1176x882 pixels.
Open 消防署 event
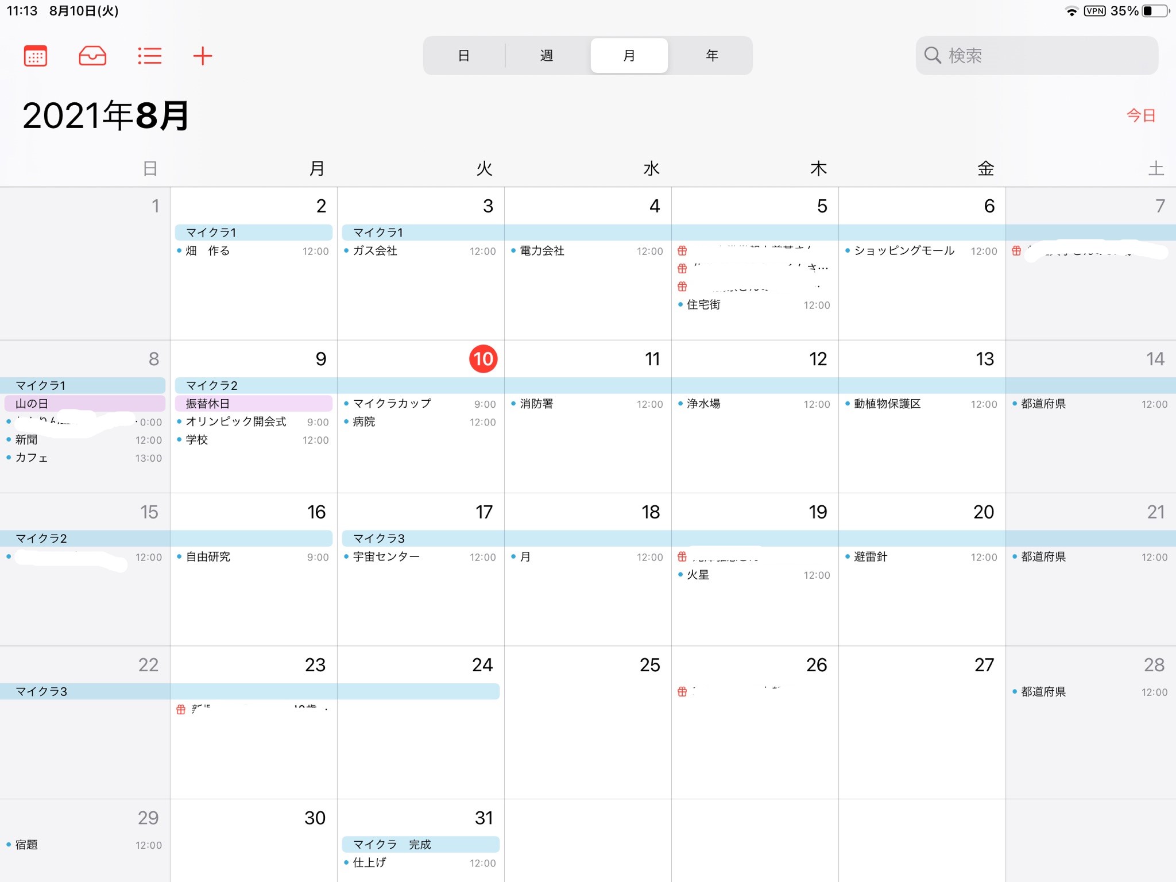click(587, 404)
